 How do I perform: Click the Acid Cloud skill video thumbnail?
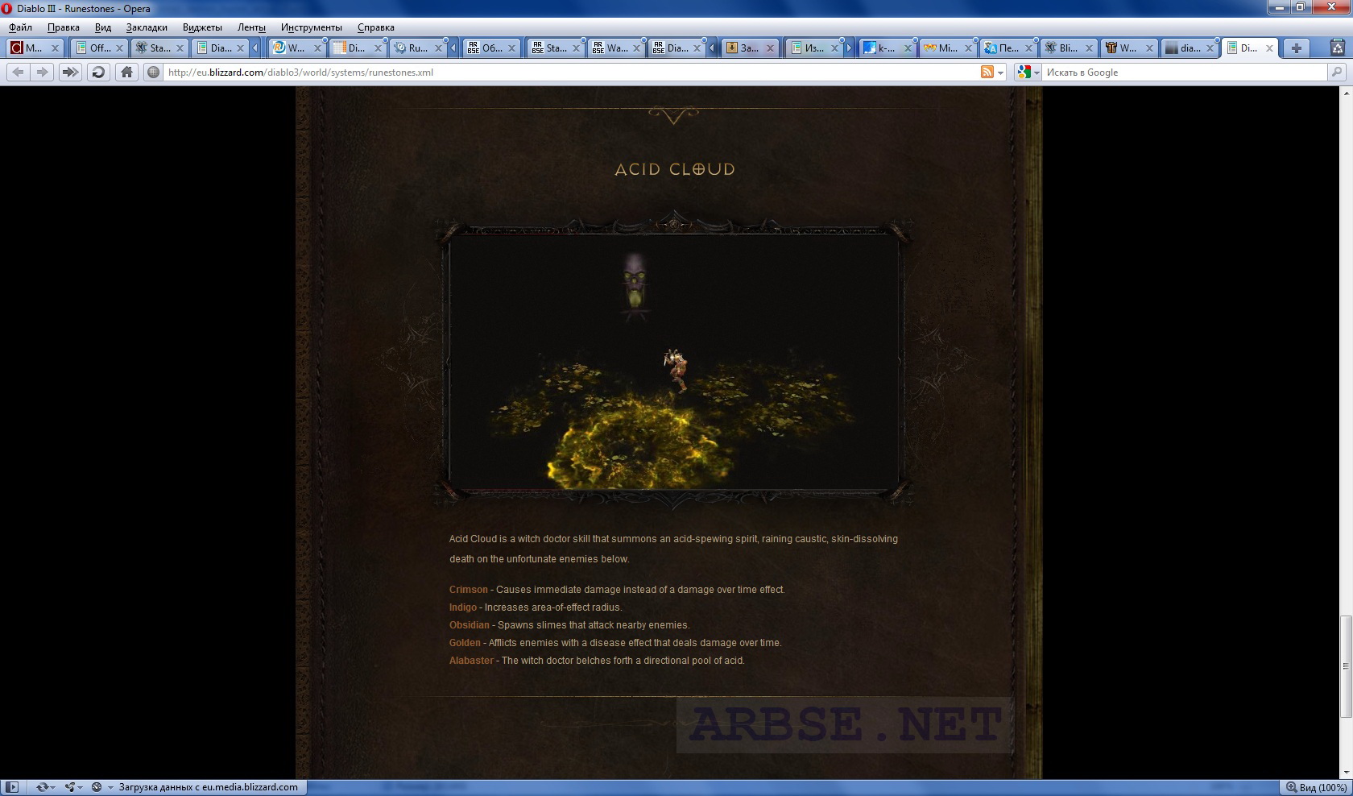tap(674, 362)
